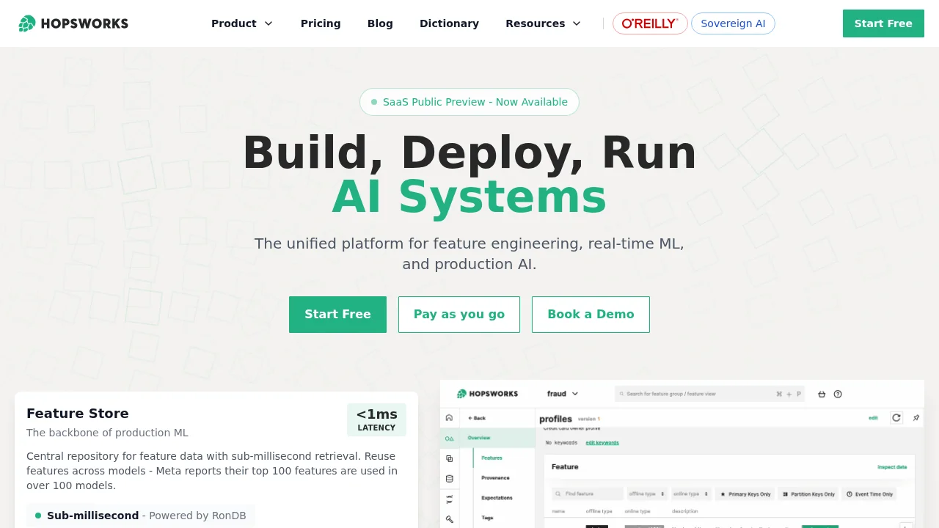This screenshot has width=939, height=528.
Task: Click the basket icon in the app header
Action: (822, 394)
